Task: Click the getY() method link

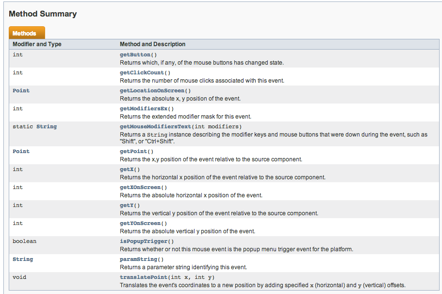Action: (x=128, y=206)
